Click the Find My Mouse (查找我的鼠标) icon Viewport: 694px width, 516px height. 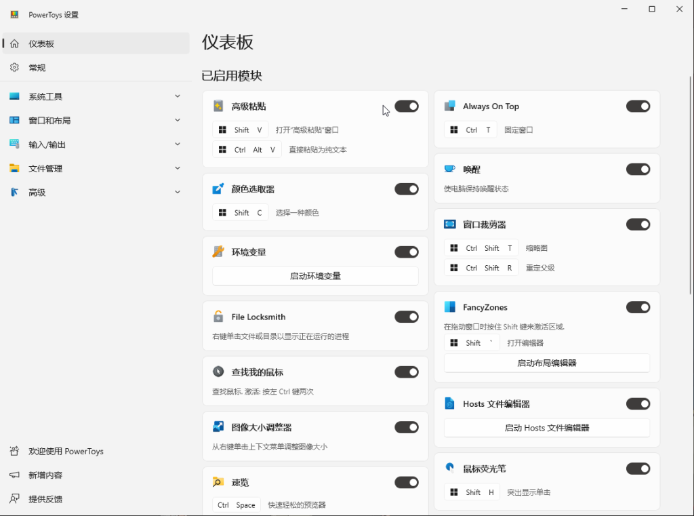click(218, 372)
